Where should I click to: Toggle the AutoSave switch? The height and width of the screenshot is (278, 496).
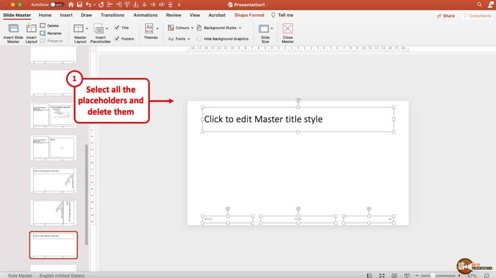(57, 5)
